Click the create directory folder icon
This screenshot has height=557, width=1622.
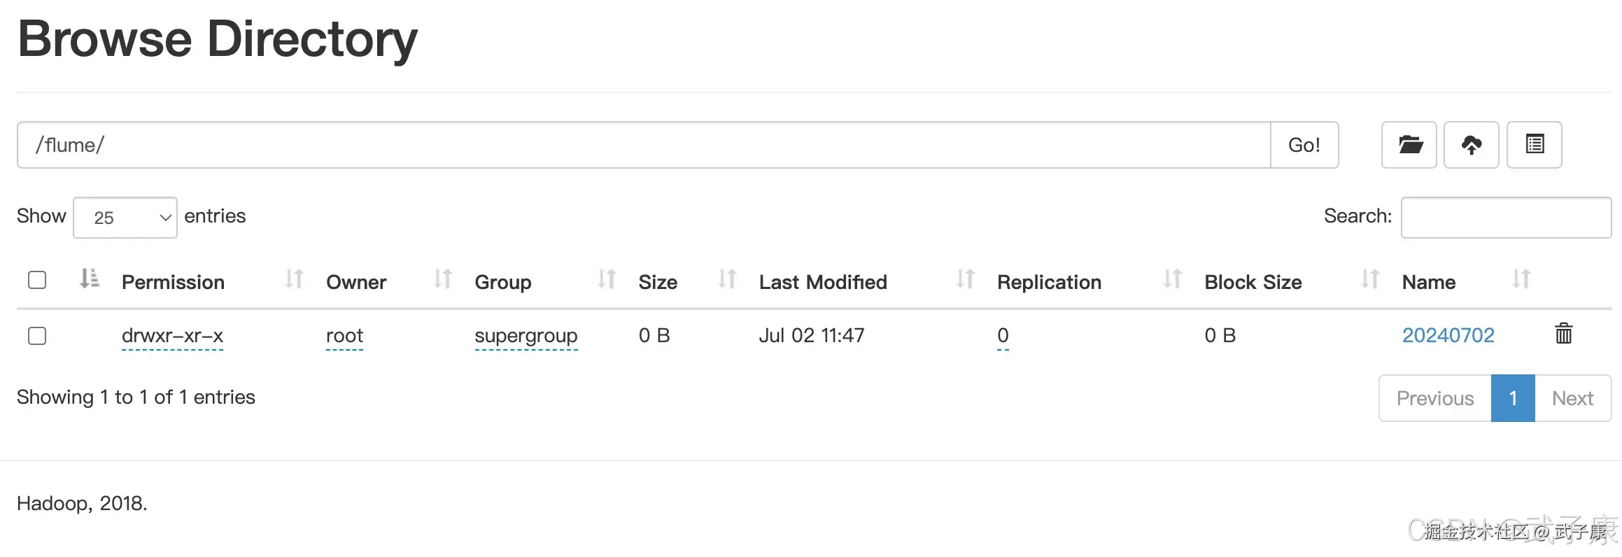(x=1409, y=145)
